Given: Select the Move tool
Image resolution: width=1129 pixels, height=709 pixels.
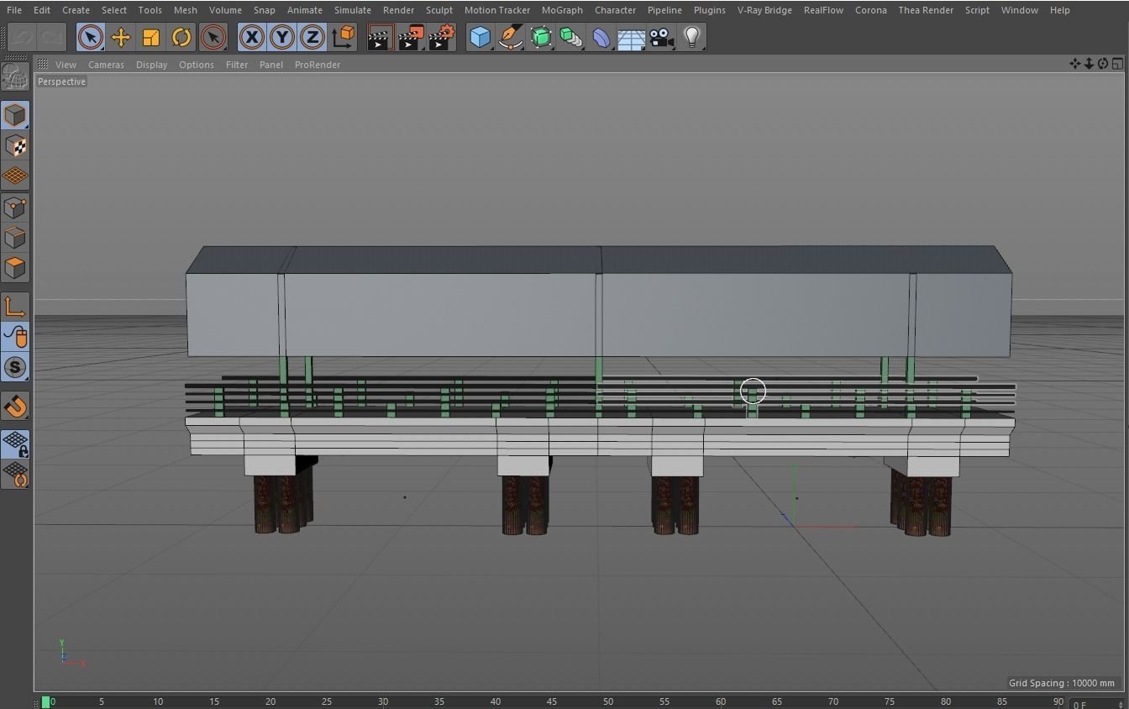Looking at the screenshot, I should tap(120, 37).
